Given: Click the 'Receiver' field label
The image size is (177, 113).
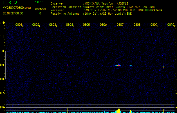Looking at the screenshot, I should pyautogui.click(x=57, y=10).
